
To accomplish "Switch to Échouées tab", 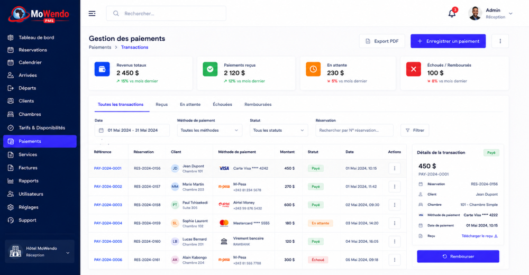I will [x=222, y=105].
